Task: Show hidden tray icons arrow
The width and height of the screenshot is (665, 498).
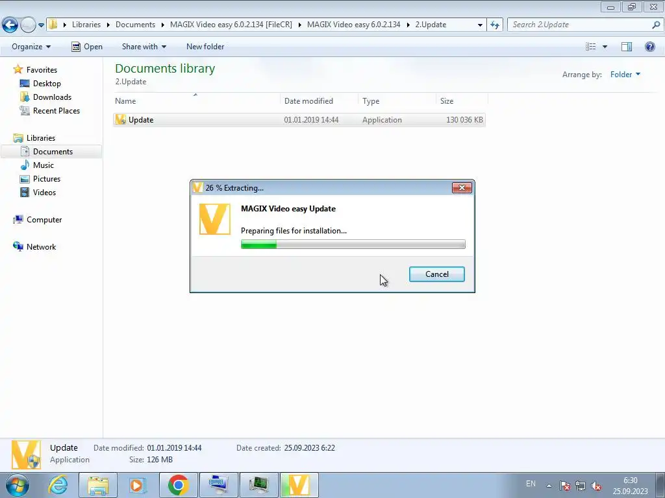Action: click(x=549, y=486)
